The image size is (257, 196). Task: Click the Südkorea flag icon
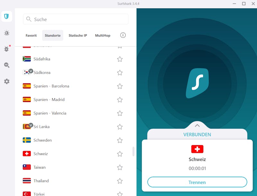pos(27,72)
